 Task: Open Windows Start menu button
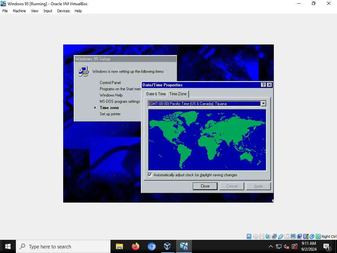[x=8, y=246]
